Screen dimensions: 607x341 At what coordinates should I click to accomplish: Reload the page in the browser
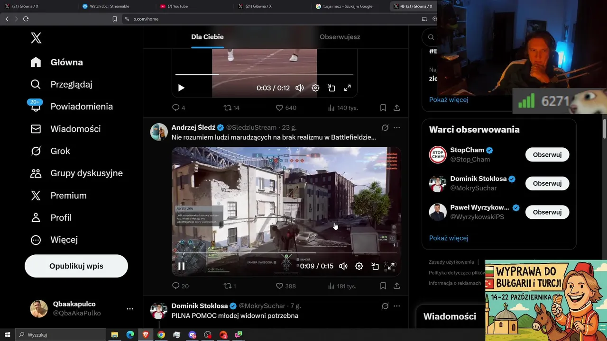coord(26,19)
